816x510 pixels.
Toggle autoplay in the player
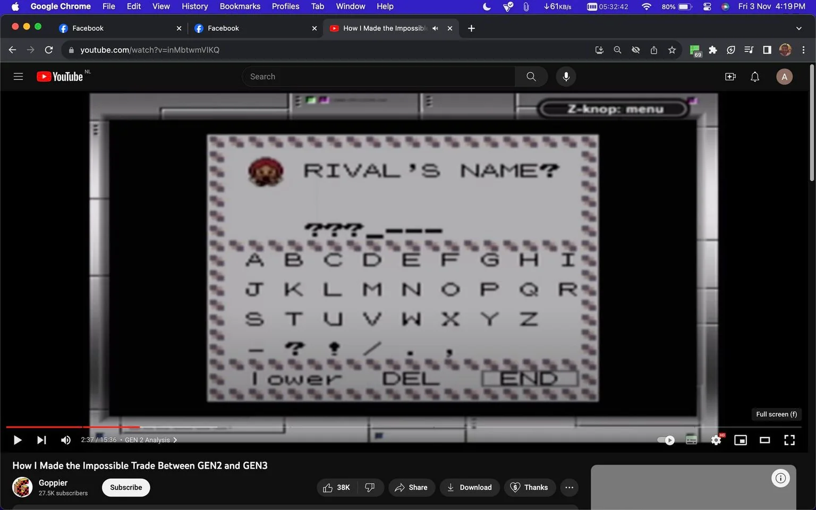point(666,440)
